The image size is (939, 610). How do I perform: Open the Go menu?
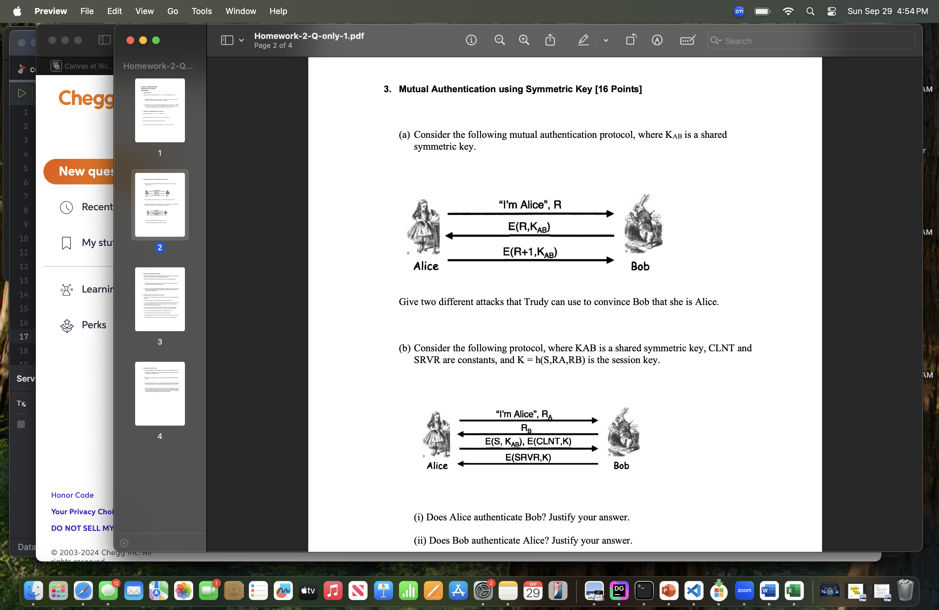pos(172,11)
